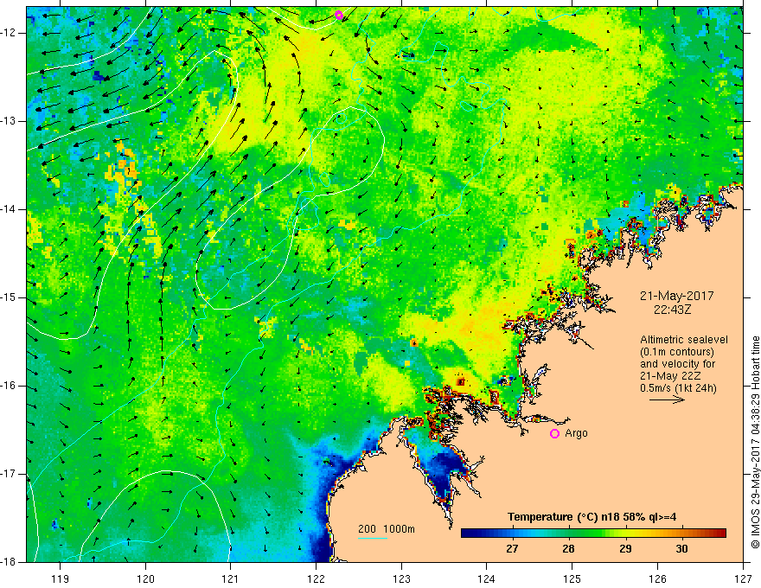This screenshot has height=588, width=761.
Task: Click the longitude 123 axis label
Action: click(401, 578)
